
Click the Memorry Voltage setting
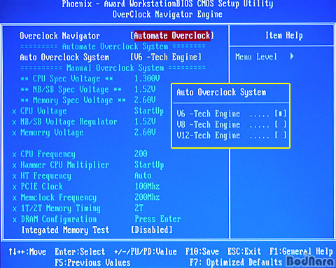click(52, 133)
